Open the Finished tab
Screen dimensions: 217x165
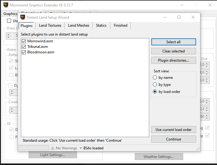click(120, 25)
